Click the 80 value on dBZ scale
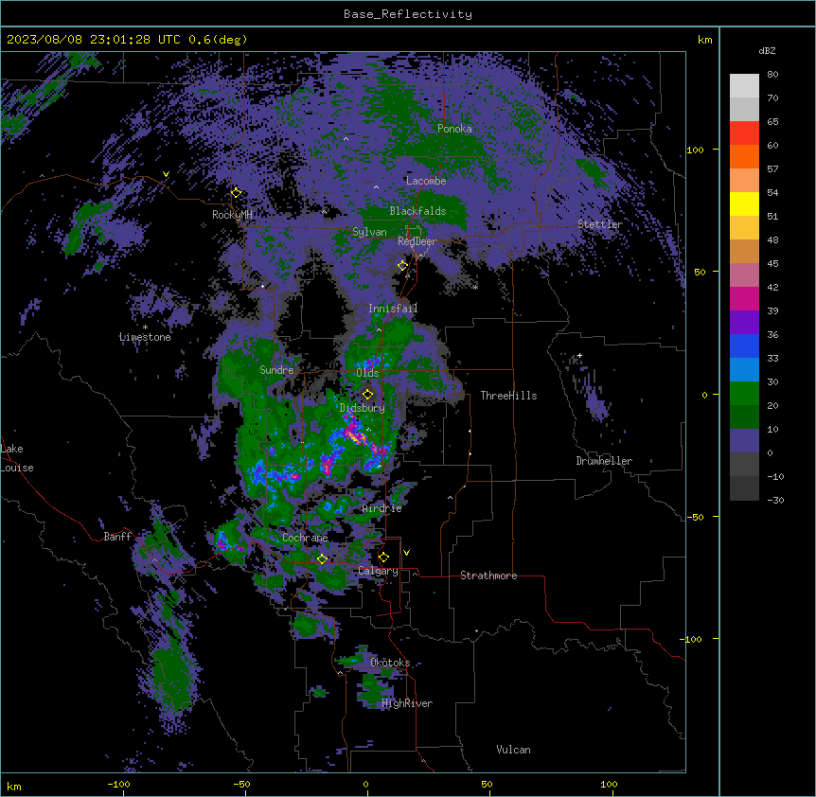The width and height of the screenshot is (816, 797). [x=772, y=75]
